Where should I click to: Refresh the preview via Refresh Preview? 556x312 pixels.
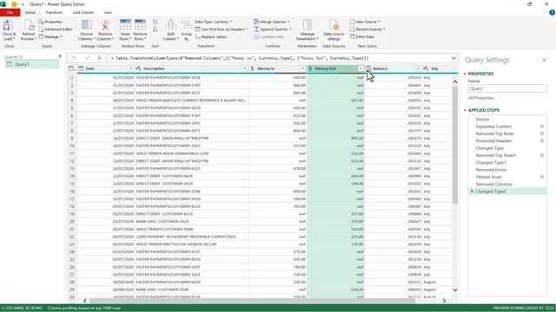29,30
